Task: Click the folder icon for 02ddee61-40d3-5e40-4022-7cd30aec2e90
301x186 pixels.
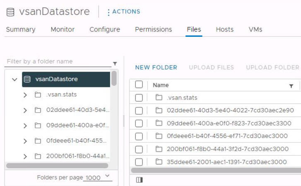Action: [159, 110]
